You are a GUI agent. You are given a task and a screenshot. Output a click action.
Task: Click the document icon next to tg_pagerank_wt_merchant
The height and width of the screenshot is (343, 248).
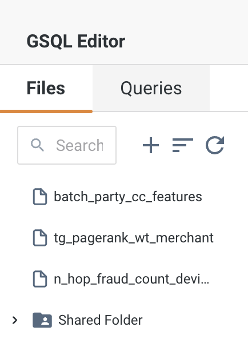point(40,238)
